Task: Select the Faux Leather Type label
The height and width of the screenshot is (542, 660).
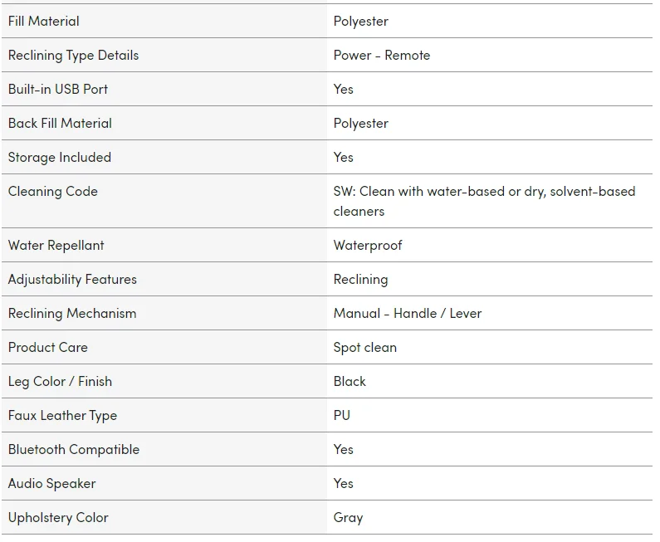Action: (x=62, y=415)
